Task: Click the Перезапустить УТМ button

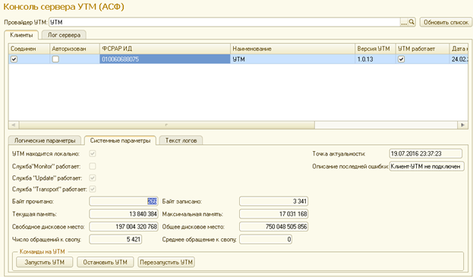Action: [x=166, y=263]
